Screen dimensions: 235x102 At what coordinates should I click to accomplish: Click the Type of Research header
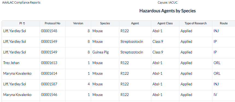point(196,23)
